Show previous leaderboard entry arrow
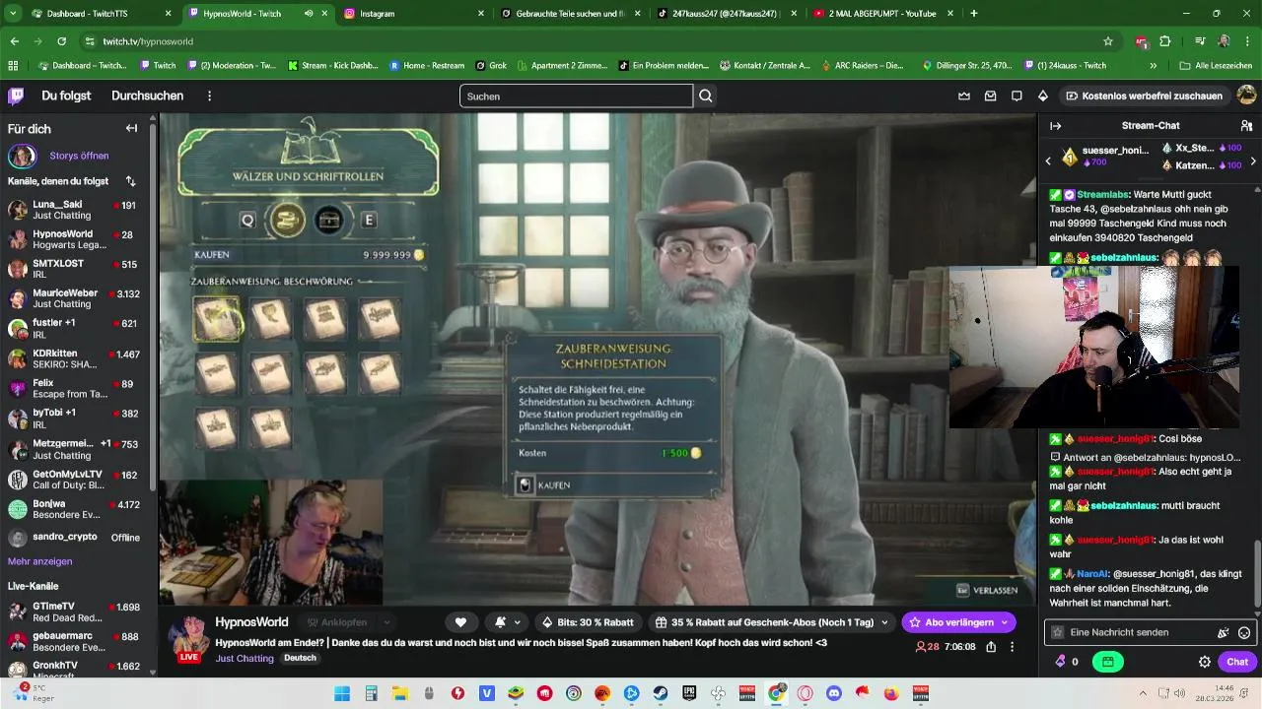 [1048, 161]
